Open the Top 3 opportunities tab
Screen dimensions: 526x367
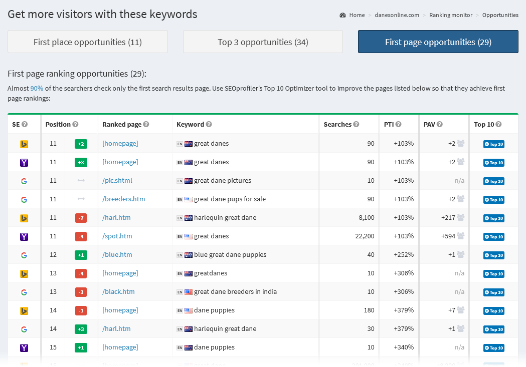[263, 42]
